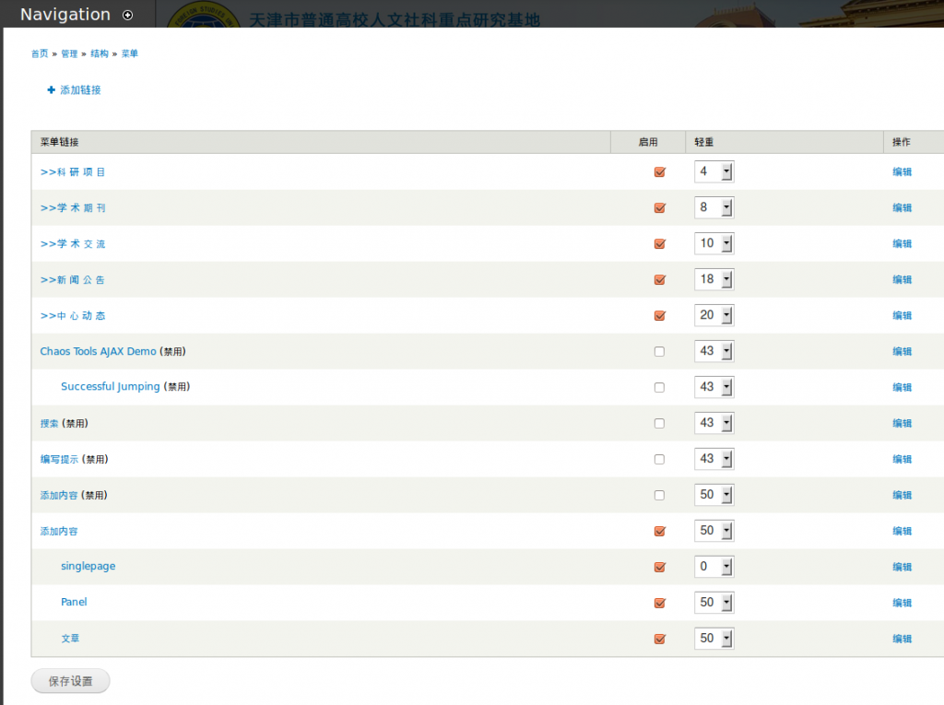Go to 菜单 breadcrumb link

coord(129,53)
